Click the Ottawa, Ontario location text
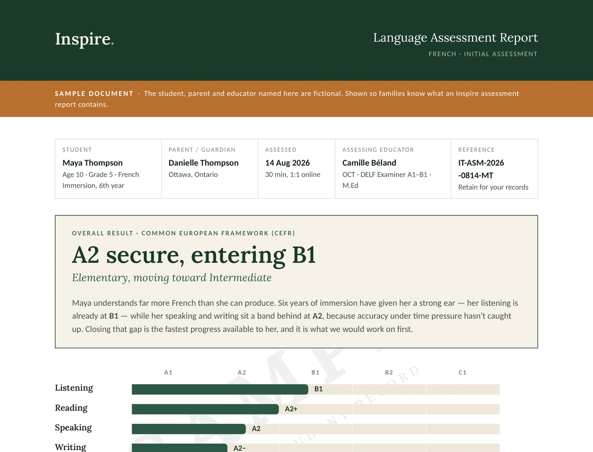The height and width of the screenshot is (452, 593). [x=193, y=175]
